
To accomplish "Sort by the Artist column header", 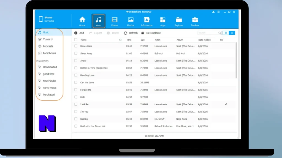I will tap(158, 40).
